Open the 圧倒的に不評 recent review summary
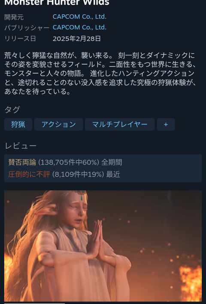 click(x=29, y=174)
